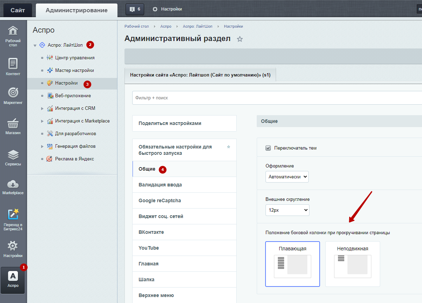The image size is (422, 303).
Task: Open Настройки gear icon in left sidebar
Action: pyautogui.click(x=13, y=246)
